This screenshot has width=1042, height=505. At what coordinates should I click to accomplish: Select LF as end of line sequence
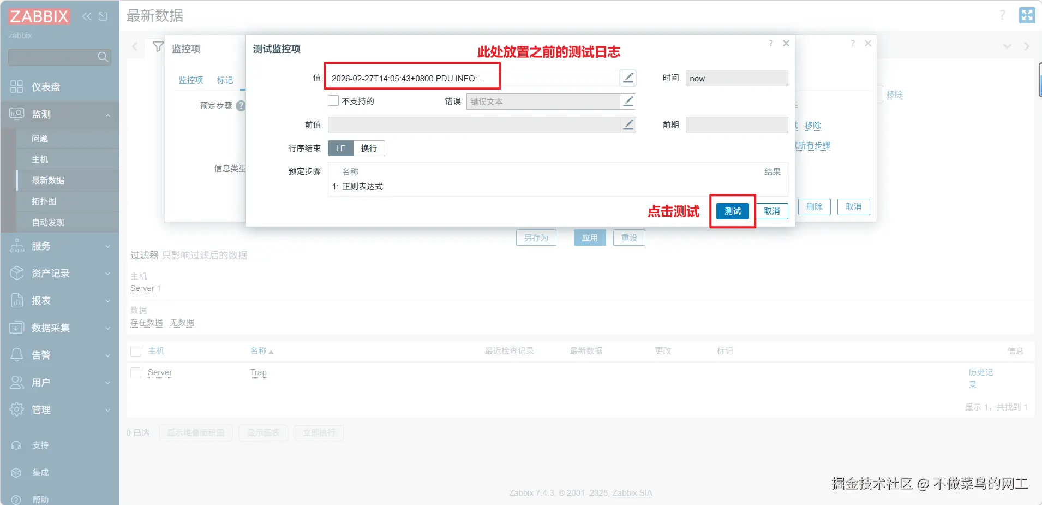tap(340, 148)
